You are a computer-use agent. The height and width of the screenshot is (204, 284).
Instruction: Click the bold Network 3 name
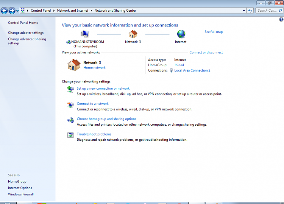(92, 62)
